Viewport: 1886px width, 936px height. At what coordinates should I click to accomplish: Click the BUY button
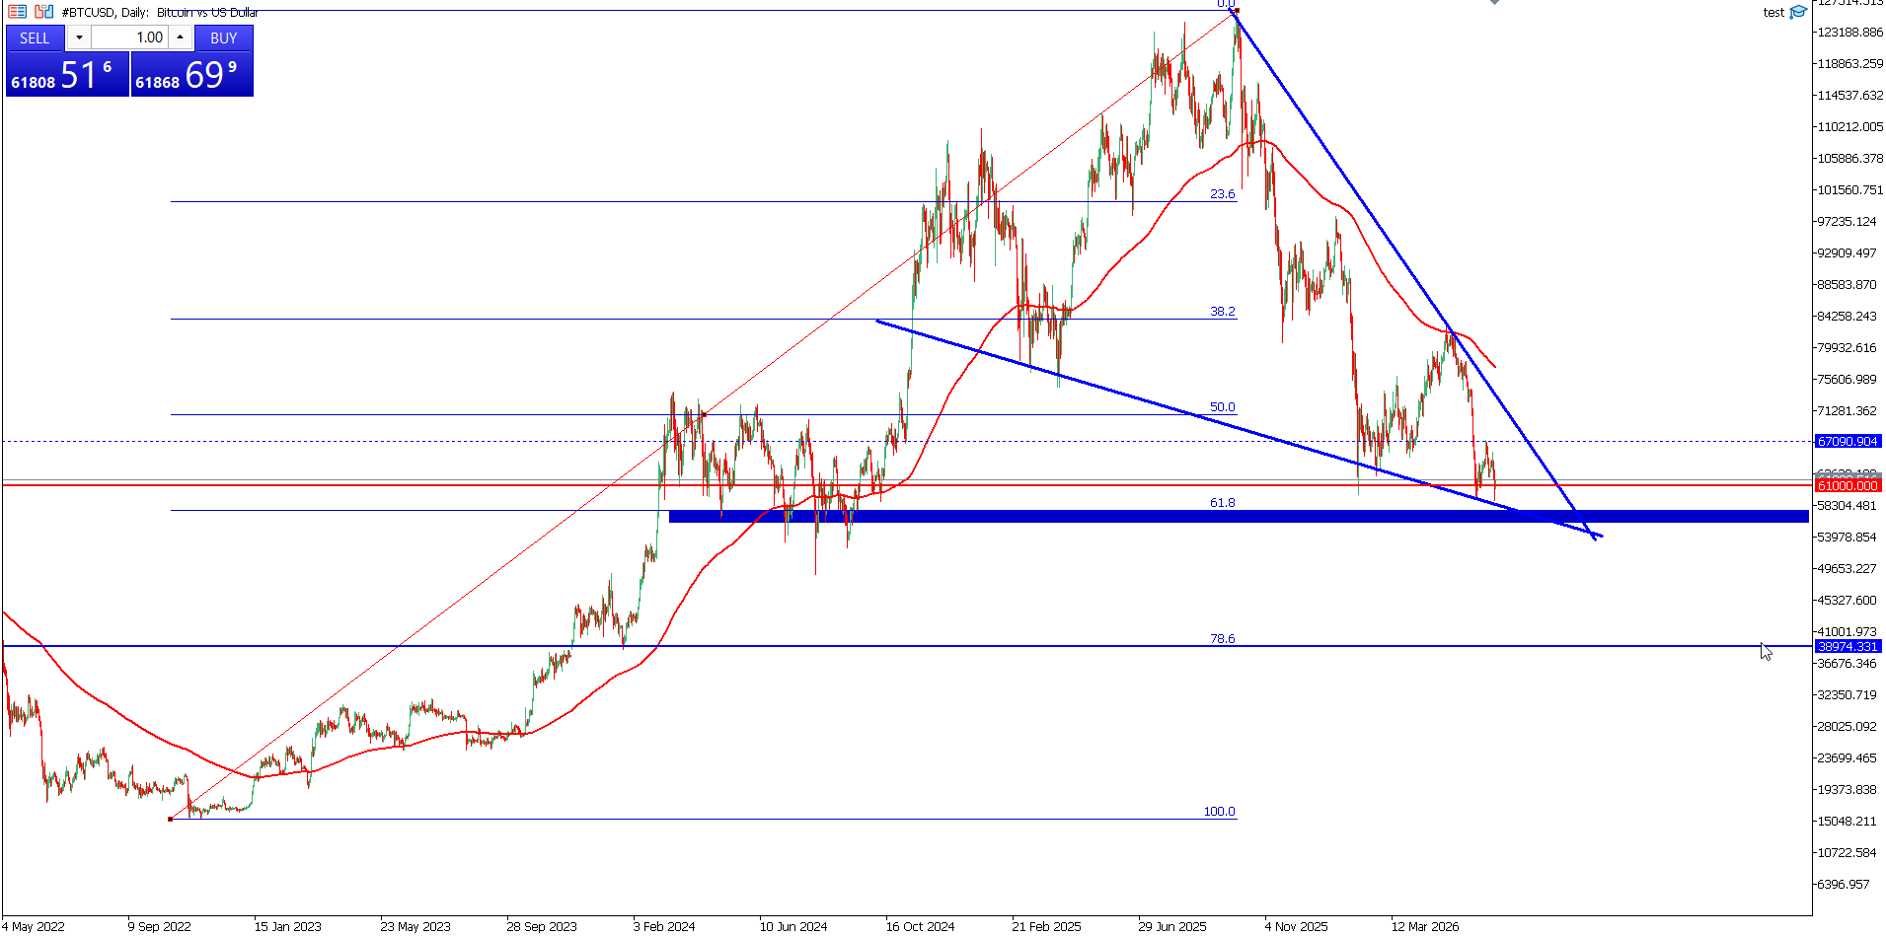(x=224, y=37)
